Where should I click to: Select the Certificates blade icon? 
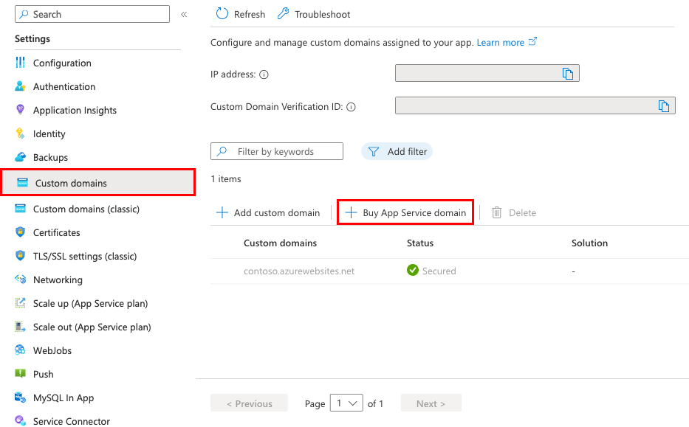(x=20, y=232)
